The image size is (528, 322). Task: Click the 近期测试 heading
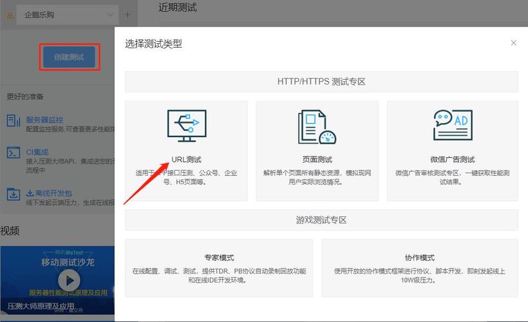(x=178, y=8)
